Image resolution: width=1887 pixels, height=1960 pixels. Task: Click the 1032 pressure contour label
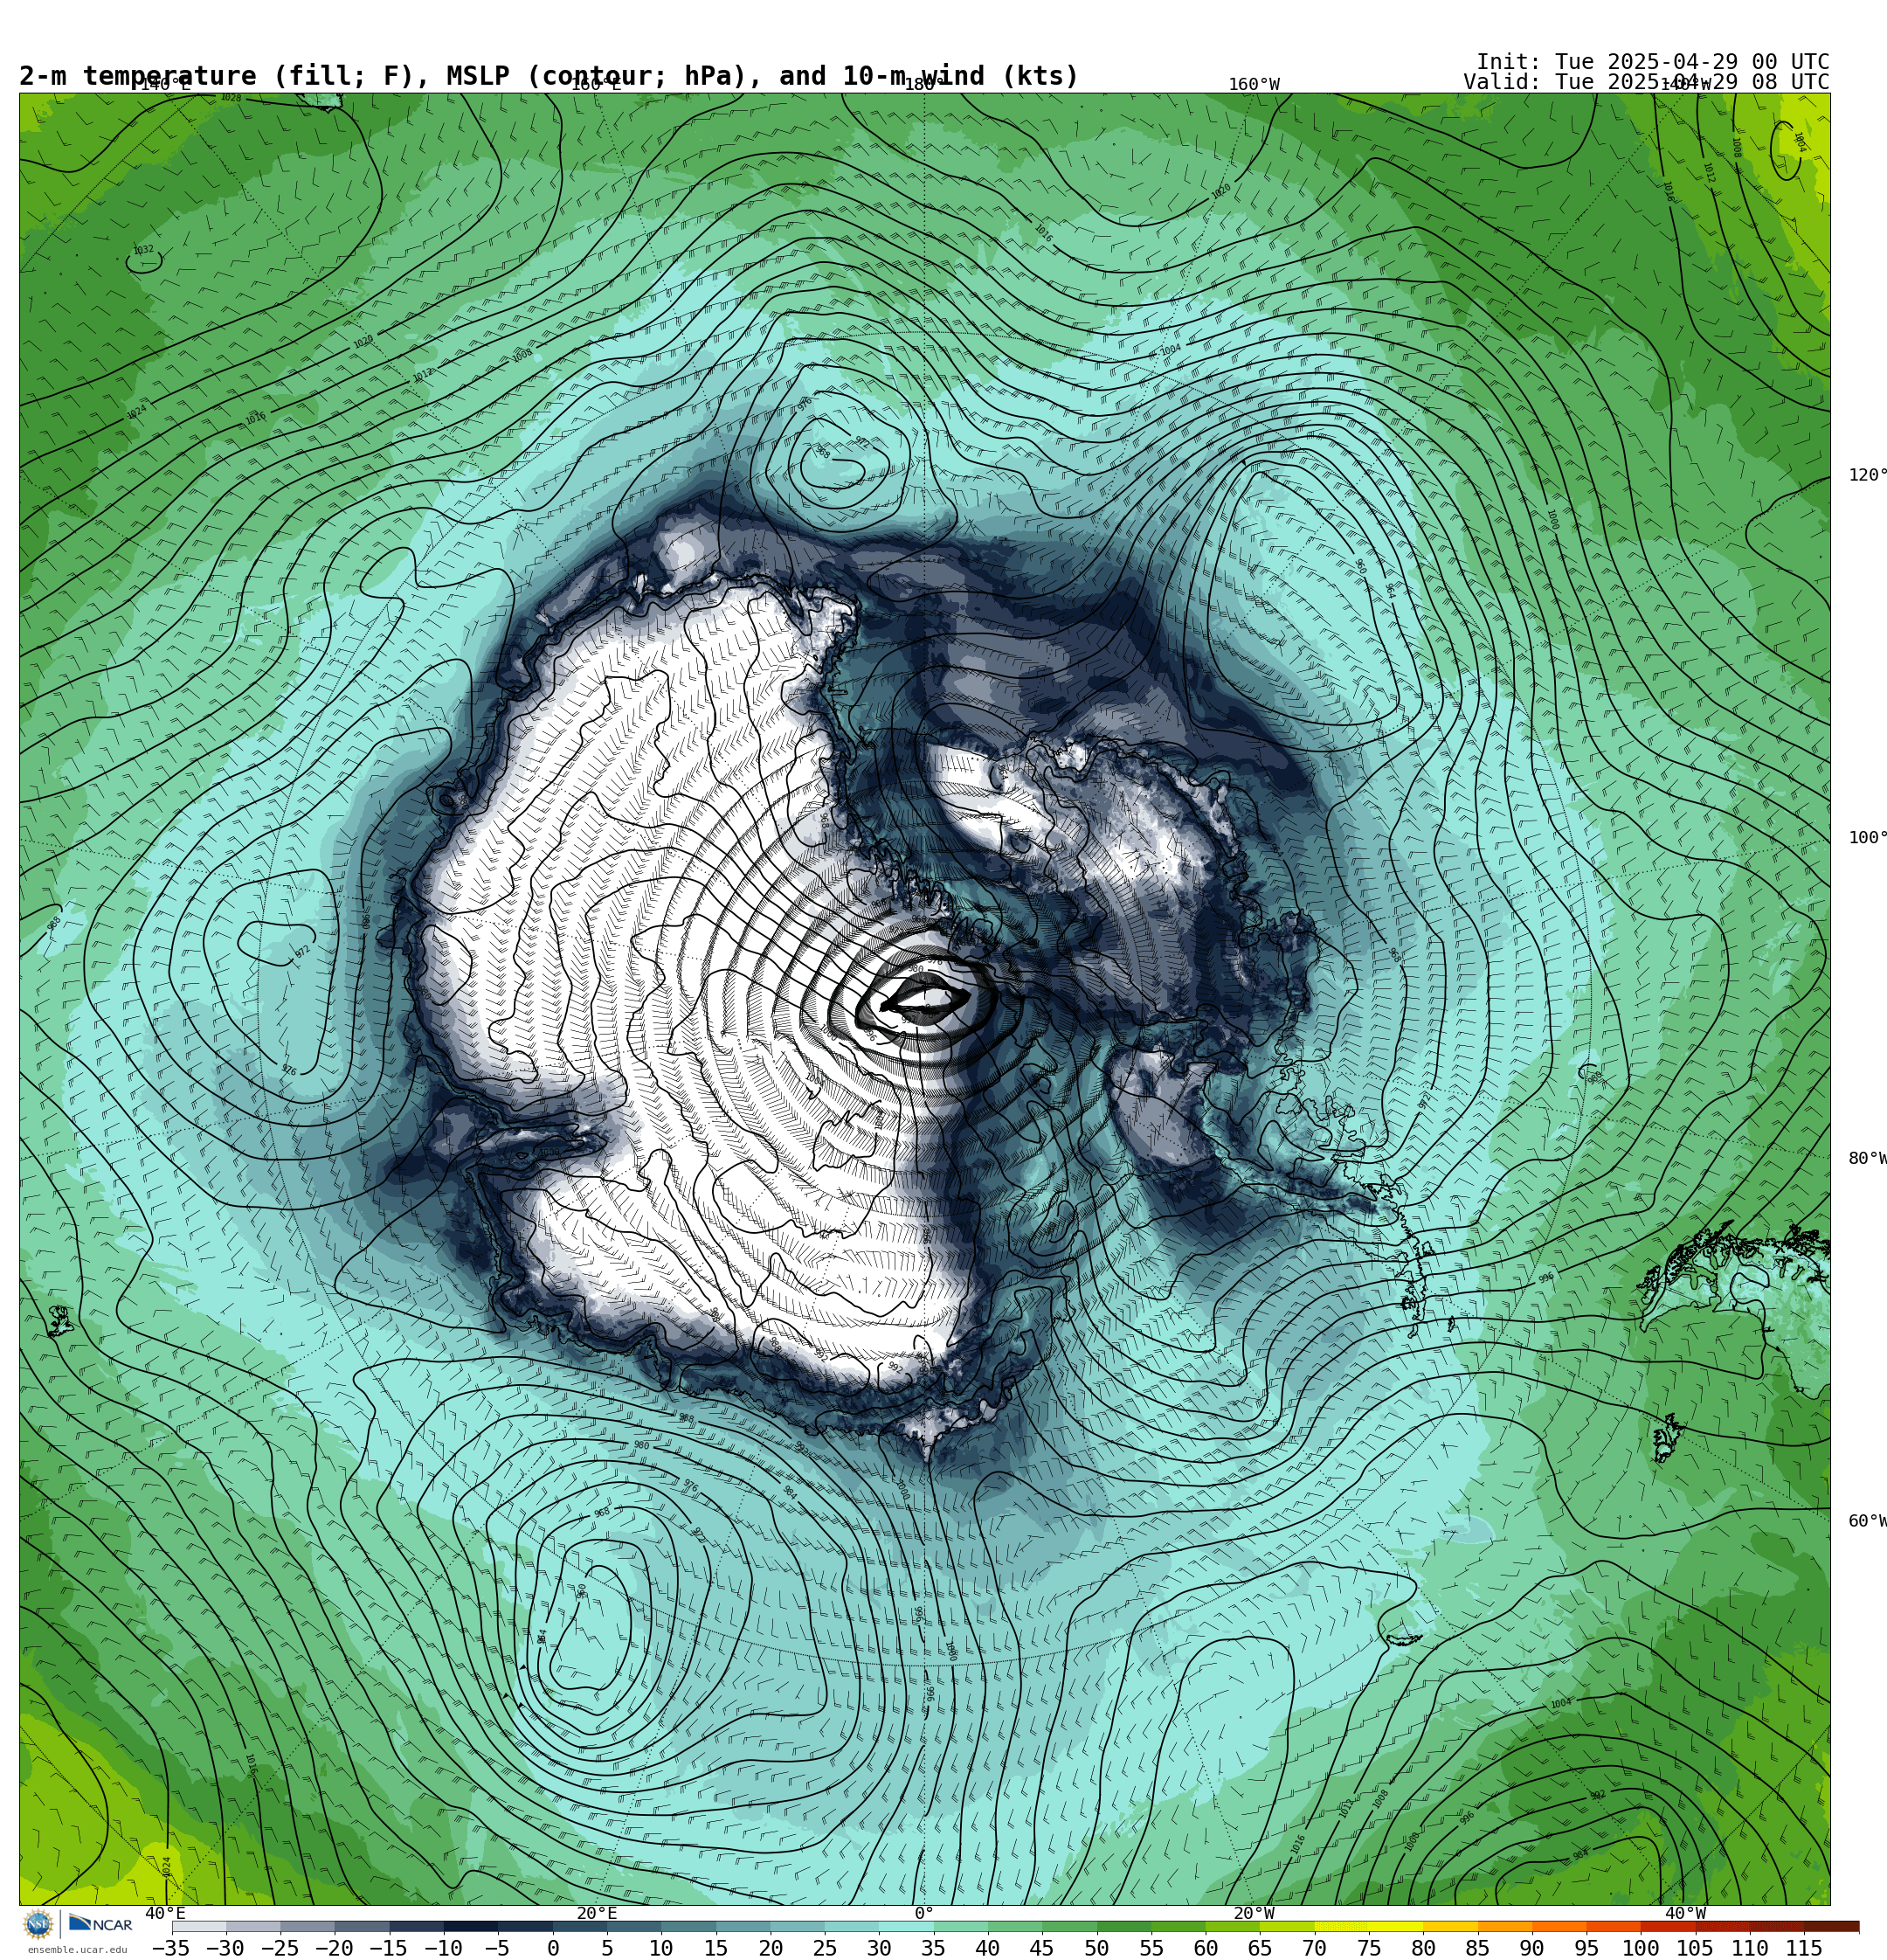[x=144, y=251]
